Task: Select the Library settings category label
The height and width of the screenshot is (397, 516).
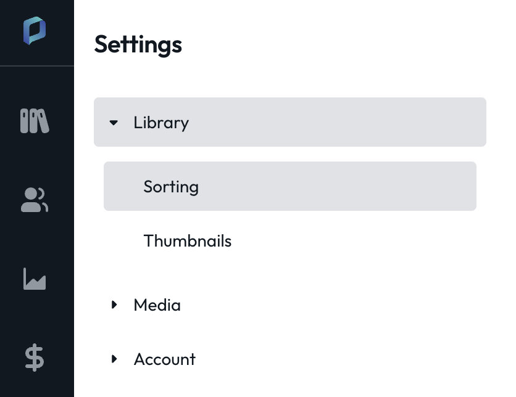Action: tap(161, 123)
